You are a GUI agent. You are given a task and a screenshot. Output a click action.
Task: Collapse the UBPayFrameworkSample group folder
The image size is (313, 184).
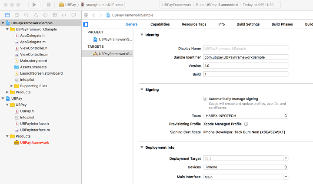point(7,30)
